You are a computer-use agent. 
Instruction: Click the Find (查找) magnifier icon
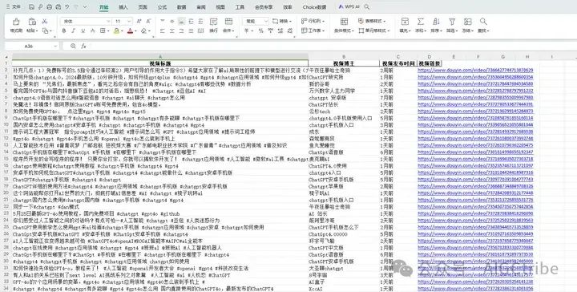(483, 22)
